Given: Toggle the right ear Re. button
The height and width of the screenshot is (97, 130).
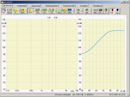Looking at the screenshot, I should click(x=112, y=11).
